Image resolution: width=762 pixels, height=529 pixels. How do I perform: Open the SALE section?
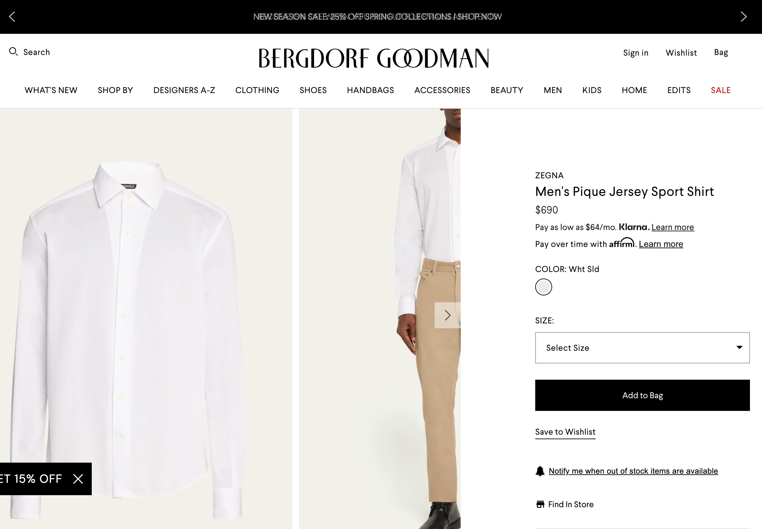(x=720, y=90)
